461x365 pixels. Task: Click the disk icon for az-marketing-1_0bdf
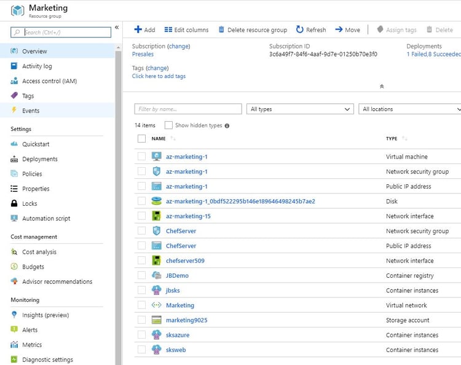[156, 201]
